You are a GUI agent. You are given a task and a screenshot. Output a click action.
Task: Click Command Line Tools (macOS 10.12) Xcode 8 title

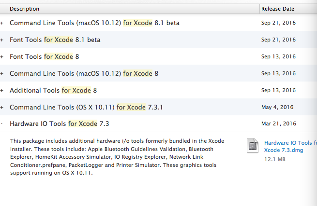(84, 73)
